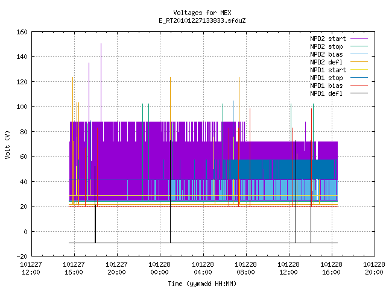This screenshot has width=386, height=289.
Task: Click the 'Volt (V)' y-axis label
Action: click(x=7, y=144)
